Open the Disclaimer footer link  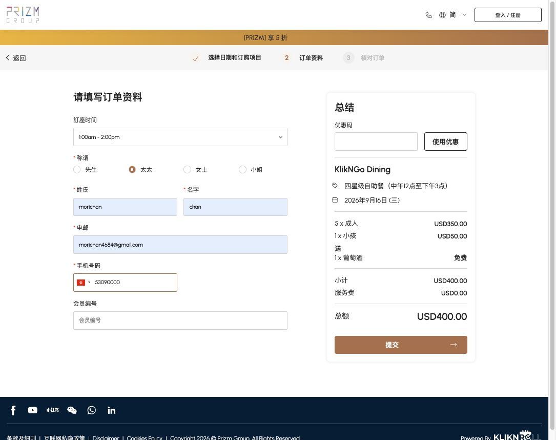pos(106,438)
